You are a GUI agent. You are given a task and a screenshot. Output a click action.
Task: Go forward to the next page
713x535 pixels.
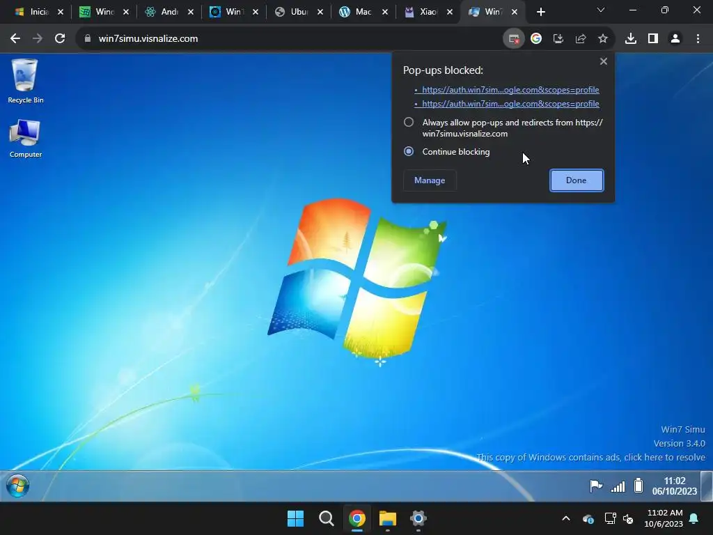pos(38,39)
